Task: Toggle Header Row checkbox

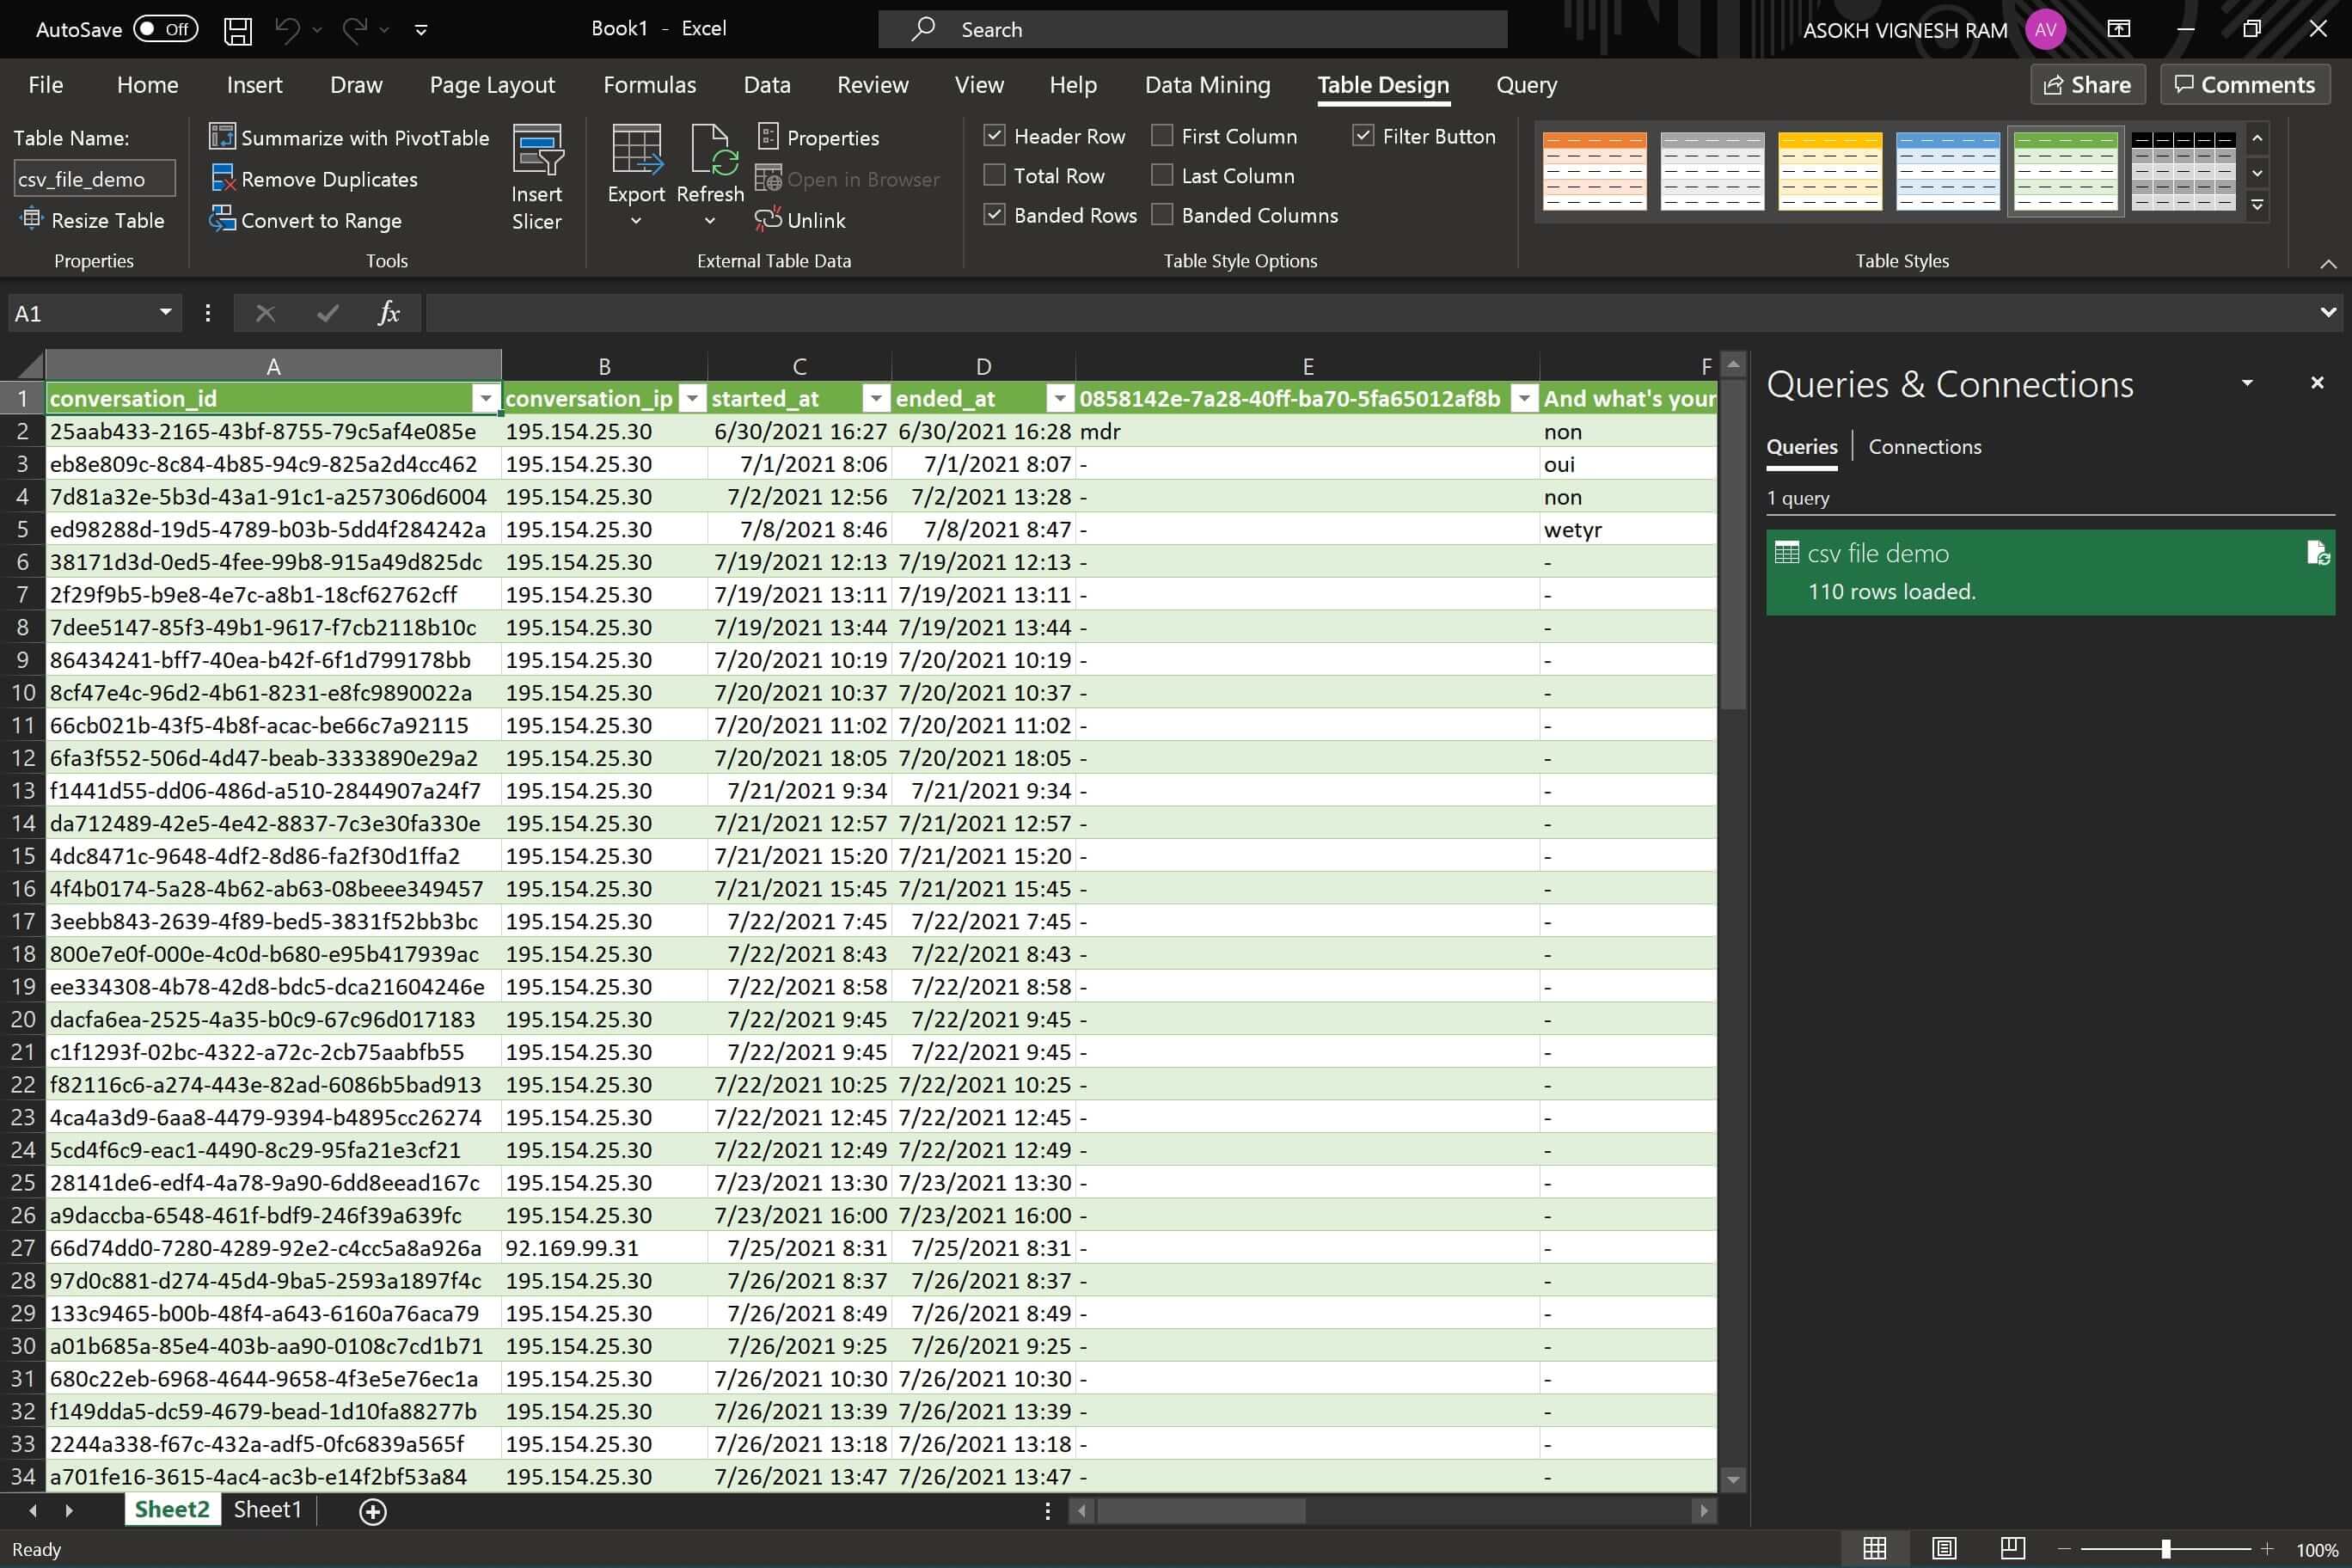Action: (x=994, y=135)
